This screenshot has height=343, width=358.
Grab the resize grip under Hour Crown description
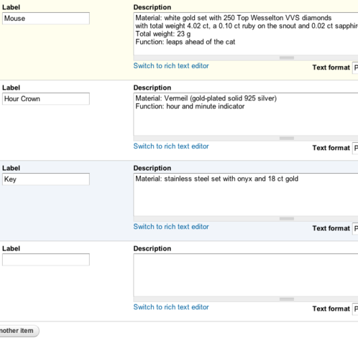click(x=287, y=138)
